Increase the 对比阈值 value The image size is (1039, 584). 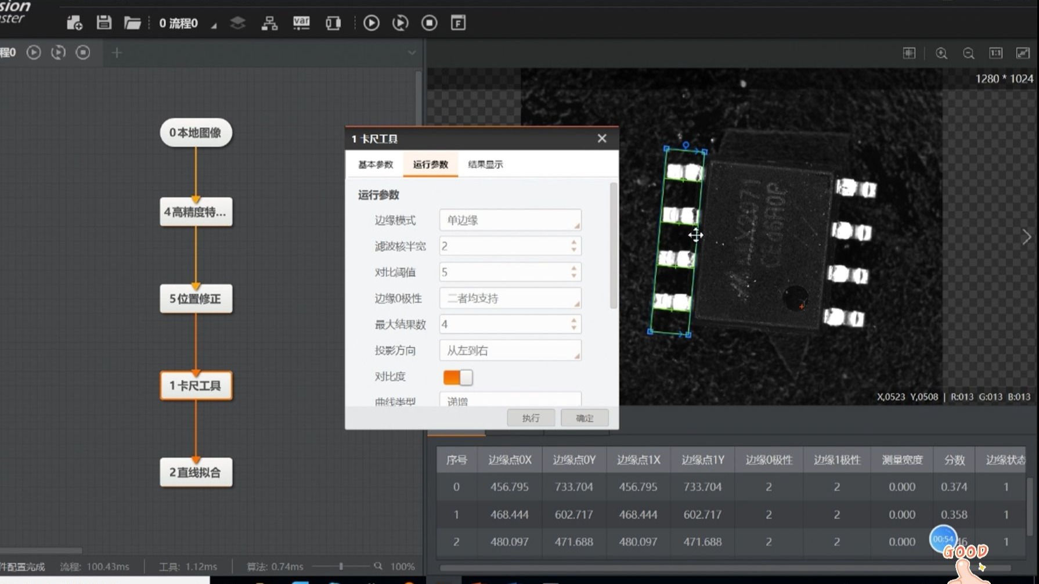tap(574, 268)
